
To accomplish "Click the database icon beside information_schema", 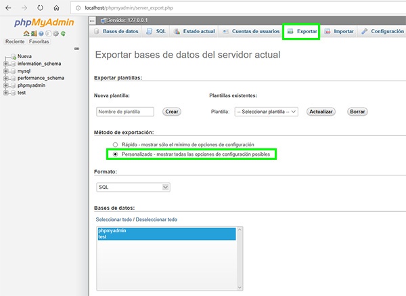I will click(x=14, y=64).
